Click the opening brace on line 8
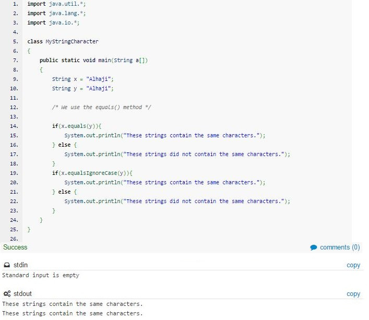 tap(41, 70)
